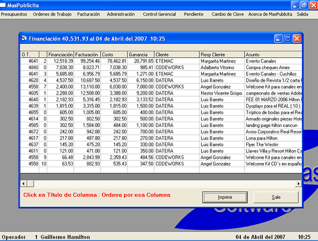
Task: Select the Adalberto Vitorino cell
Action: (x=222, y=67)
